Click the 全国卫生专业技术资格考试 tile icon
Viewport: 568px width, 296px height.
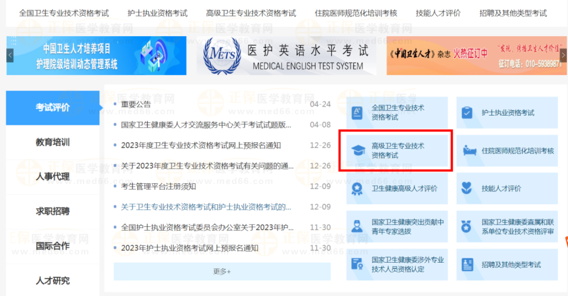pos(357,113)
